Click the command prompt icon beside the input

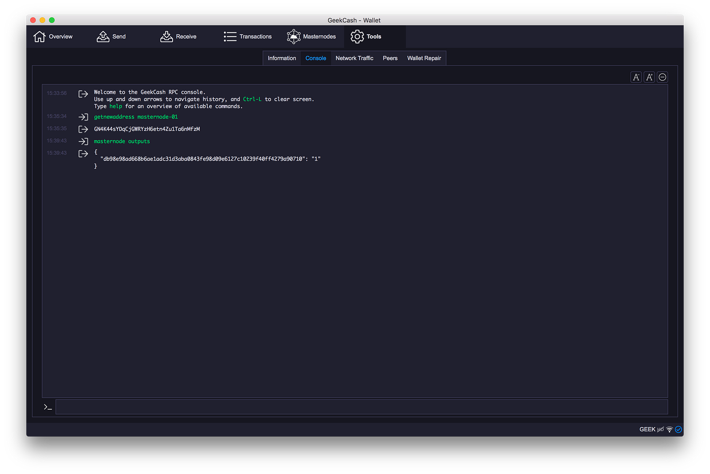(x=48, y=407)
